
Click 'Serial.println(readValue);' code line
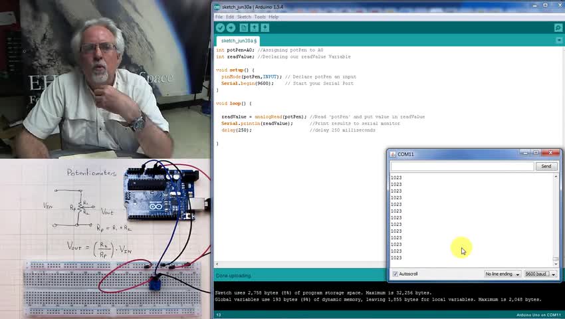click(x=257, y=123)
